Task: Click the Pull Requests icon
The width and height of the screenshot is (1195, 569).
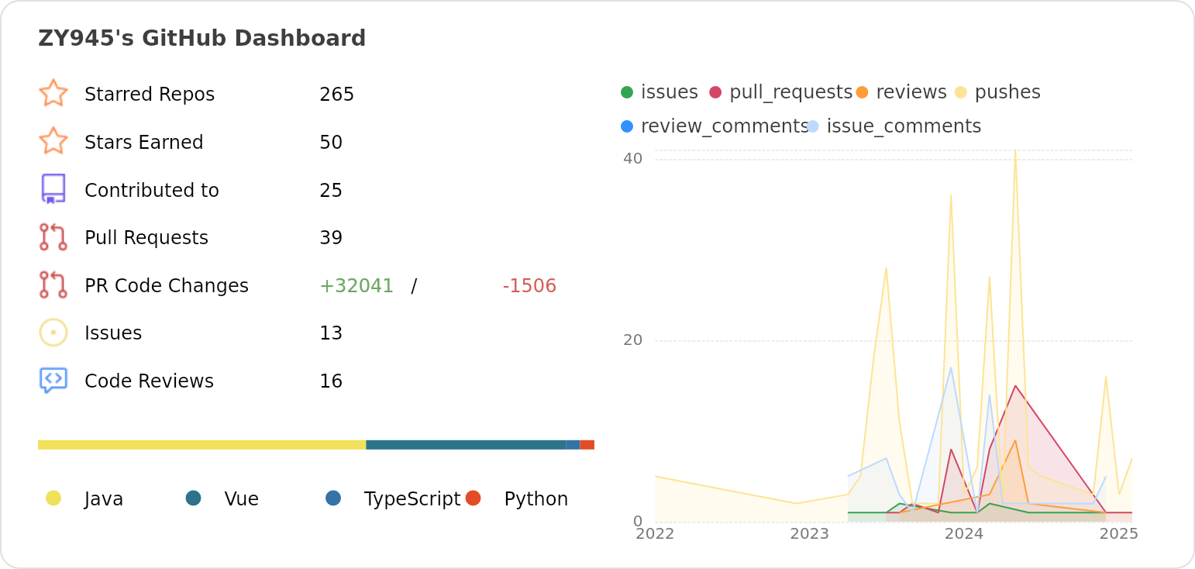Action: pos(53,237)
